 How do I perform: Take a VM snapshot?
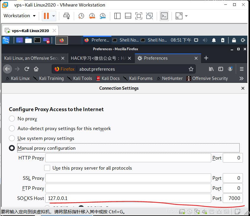click(x=81, y=16)
